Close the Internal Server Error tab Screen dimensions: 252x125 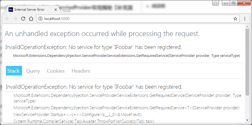tap(56, 10)
